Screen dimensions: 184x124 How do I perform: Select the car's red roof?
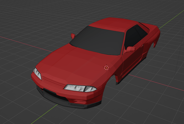115,25
